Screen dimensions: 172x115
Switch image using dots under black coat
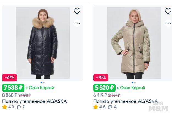[x=43, y=82]
